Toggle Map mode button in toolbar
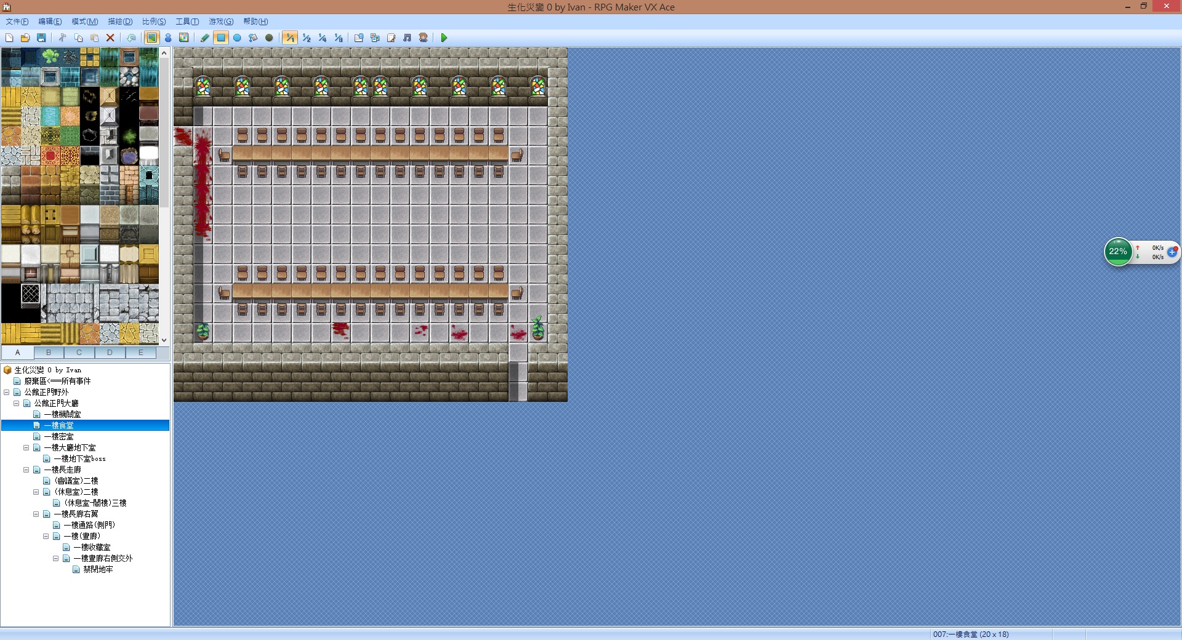Screen dimensions: 1182x640 (x=151, y=38)
